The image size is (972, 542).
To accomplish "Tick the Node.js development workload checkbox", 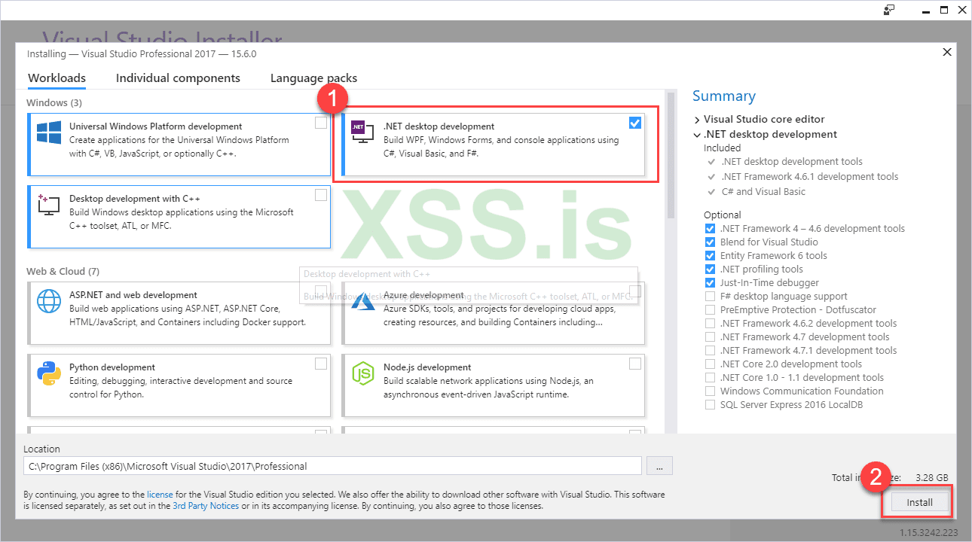I will tap(635, 364).
